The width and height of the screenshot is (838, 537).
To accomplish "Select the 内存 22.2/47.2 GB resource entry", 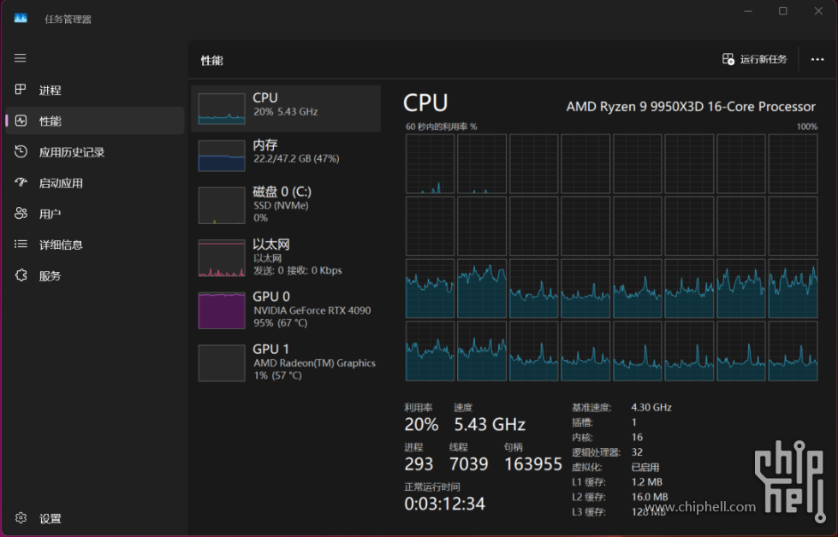I will click(286, 156).
